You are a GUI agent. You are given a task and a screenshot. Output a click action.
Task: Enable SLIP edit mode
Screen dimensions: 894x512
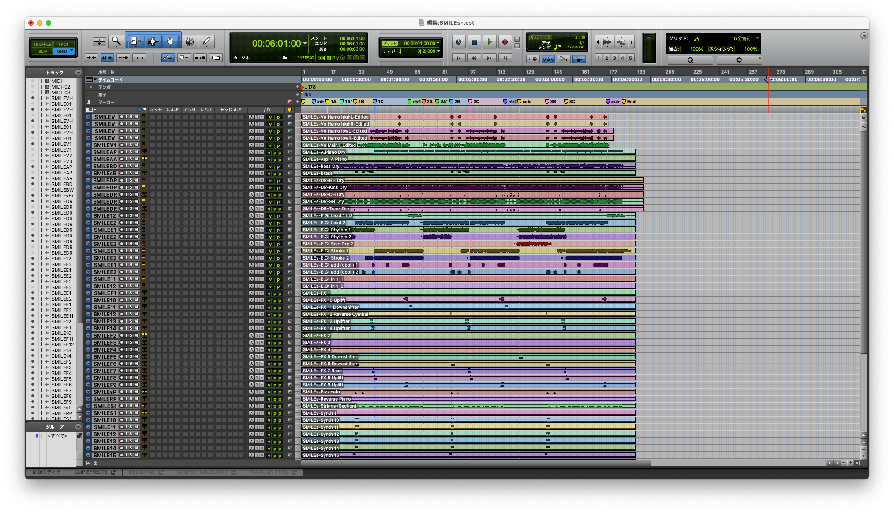pos(42,51)
